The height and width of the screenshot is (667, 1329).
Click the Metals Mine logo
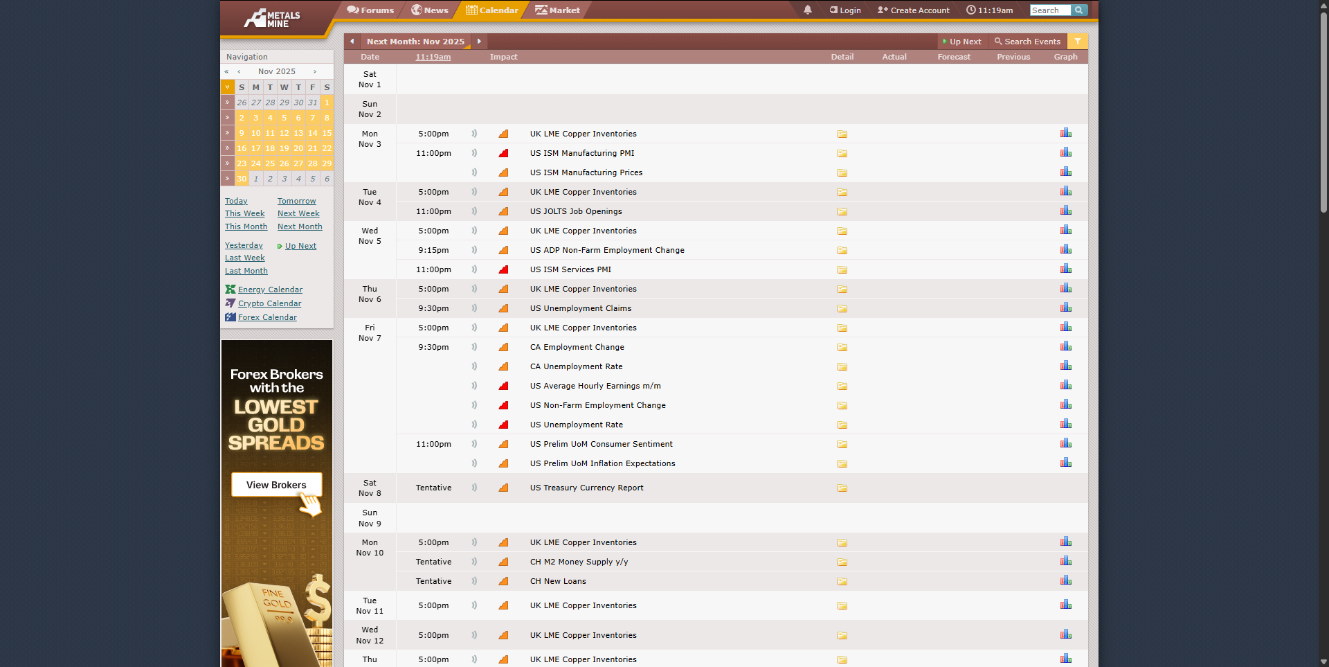click(273, 19)
